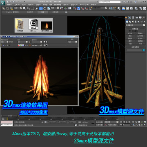Image resolution: width=147 pixels, height=147 pixels.
Task: Toggle green channel in render window
Action: click(x=21, y=45)
